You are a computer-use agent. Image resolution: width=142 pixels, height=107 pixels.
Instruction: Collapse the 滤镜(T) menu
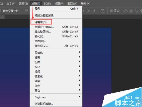point(36,4)
